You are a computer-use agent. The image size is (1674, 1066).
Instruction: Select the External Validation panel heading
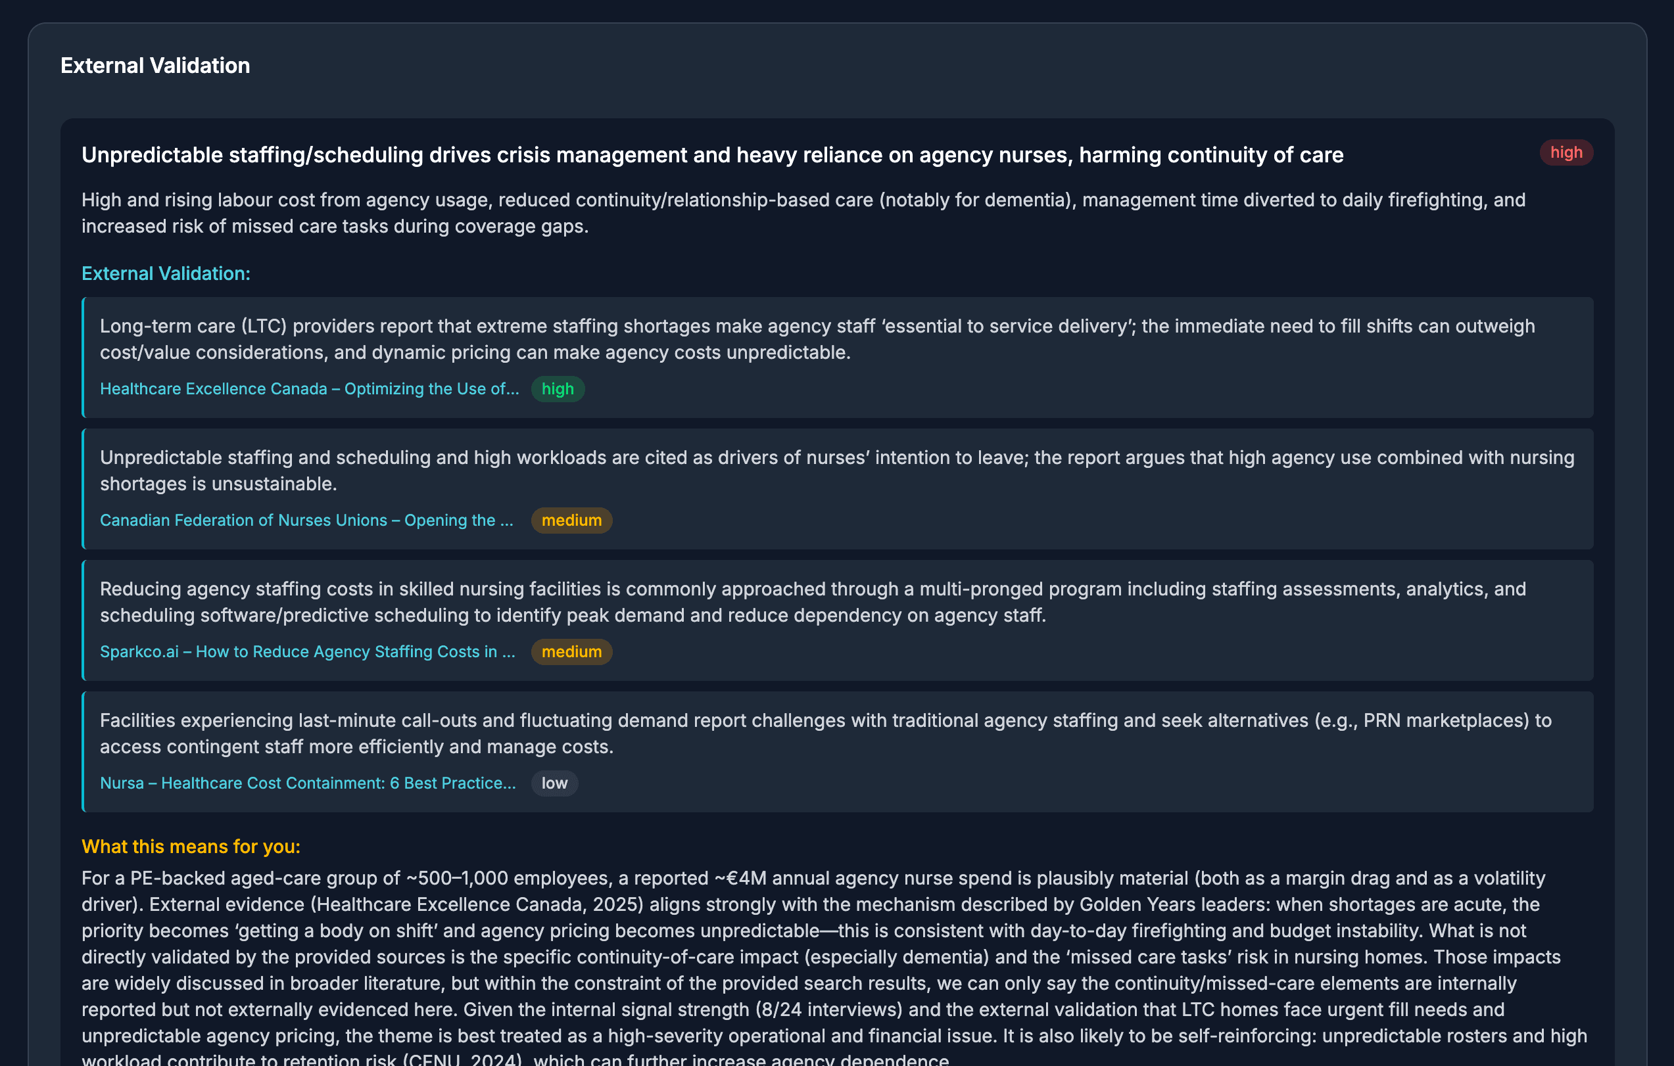pyautogui.click(x=155, y=64)
